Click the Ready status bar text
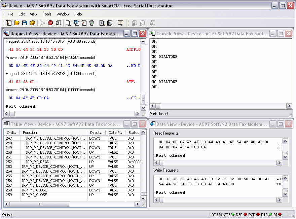 pyautogui.click(x=7, y=214)
